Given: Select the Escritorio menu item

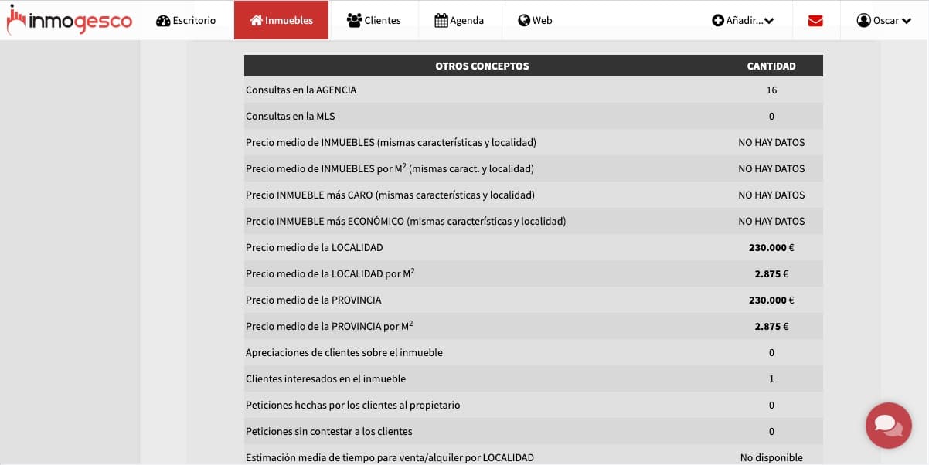Looking at the screenshot, I should tap(186, 20).
